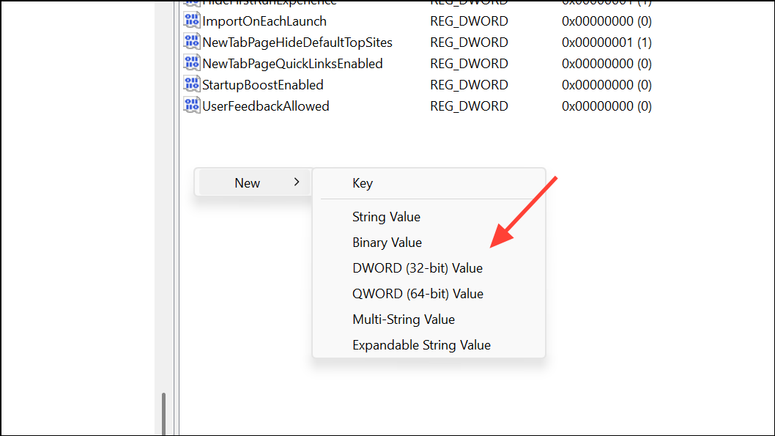Click the partially visible HideFirstRunExperience icon
Screen dimensions: 775x436
tap(191, 4)
